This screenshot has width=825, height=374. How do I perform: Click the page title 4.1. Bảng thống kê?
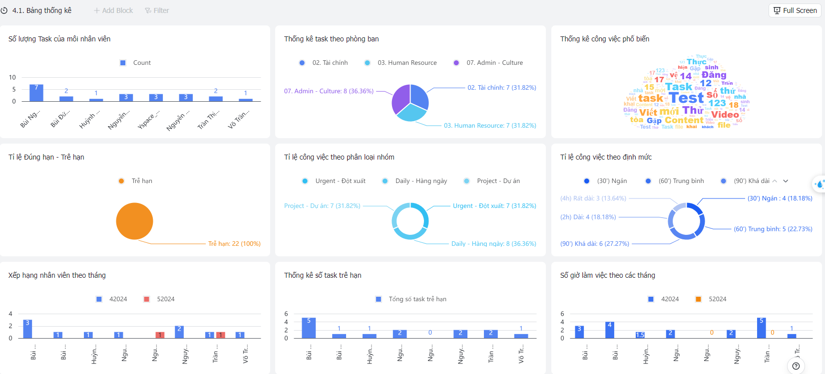coord(42,10)
